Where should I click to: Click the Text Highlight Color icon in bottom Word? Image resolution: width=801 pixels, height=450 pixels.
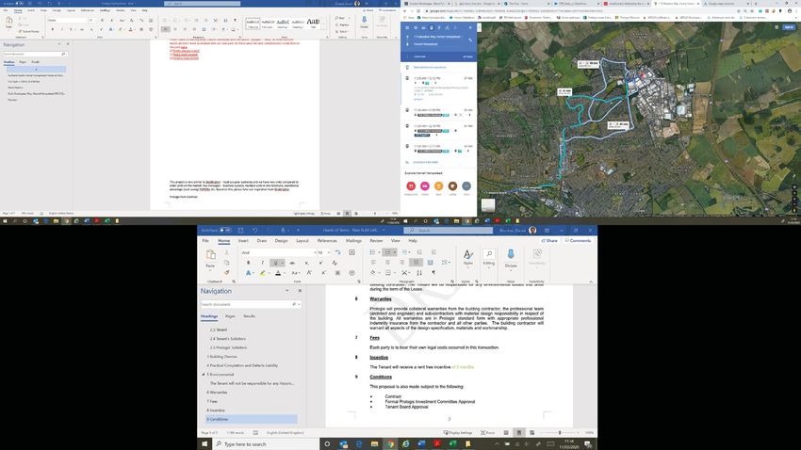pyautogui.click(x=262, y=273)
